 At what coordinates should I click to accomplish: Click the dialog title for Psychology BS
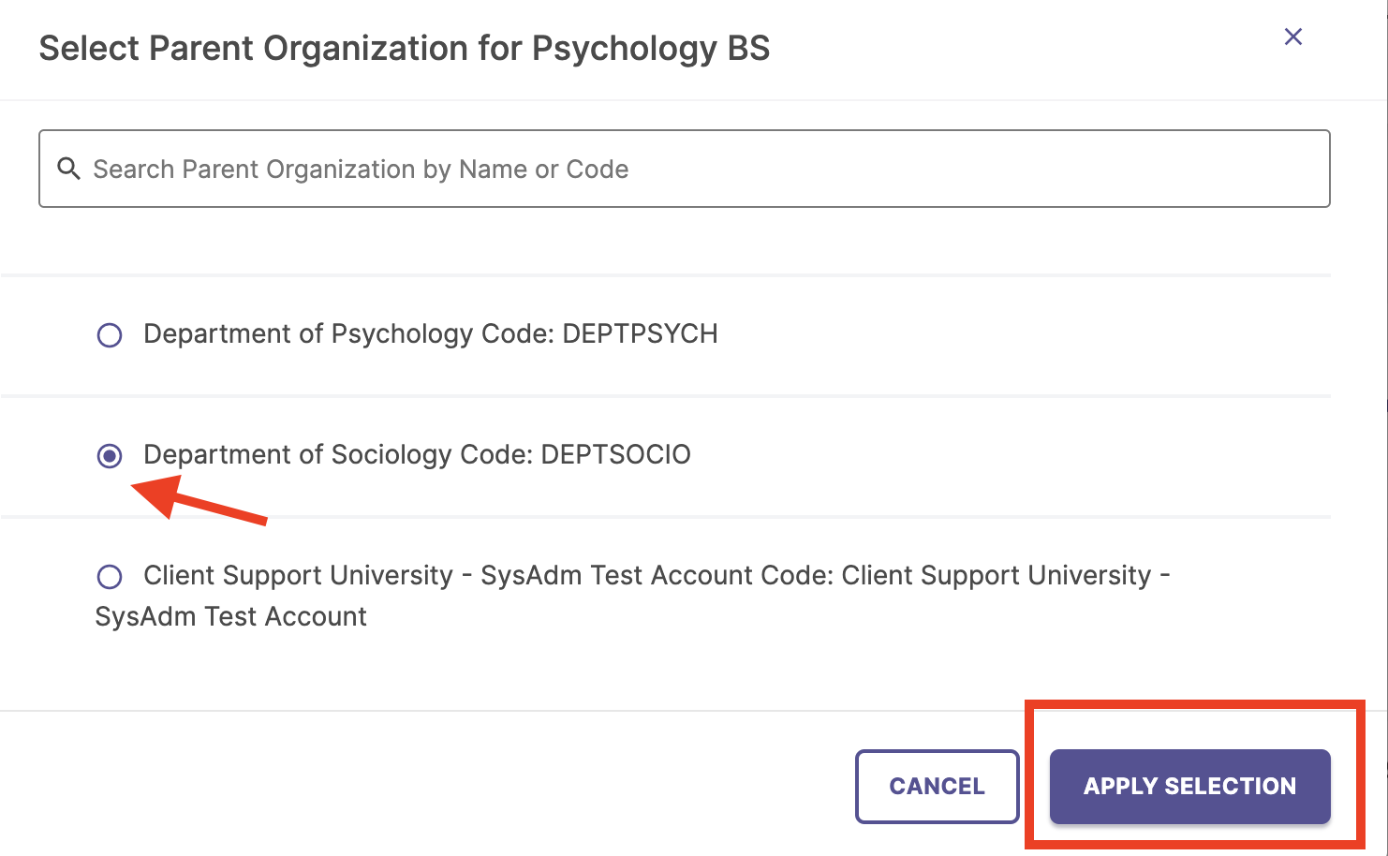[404, 48]
